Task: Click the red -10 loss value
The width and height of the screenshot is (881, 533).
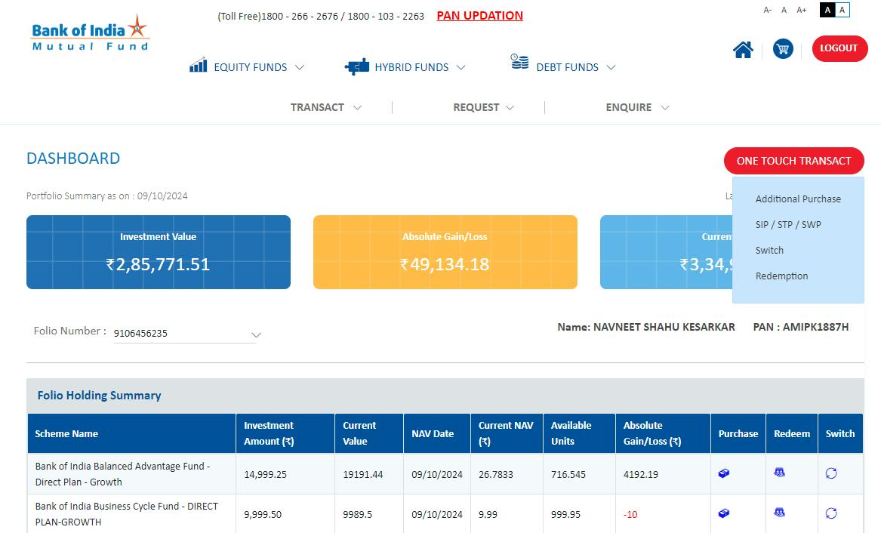Action: (x=630, y=514)
